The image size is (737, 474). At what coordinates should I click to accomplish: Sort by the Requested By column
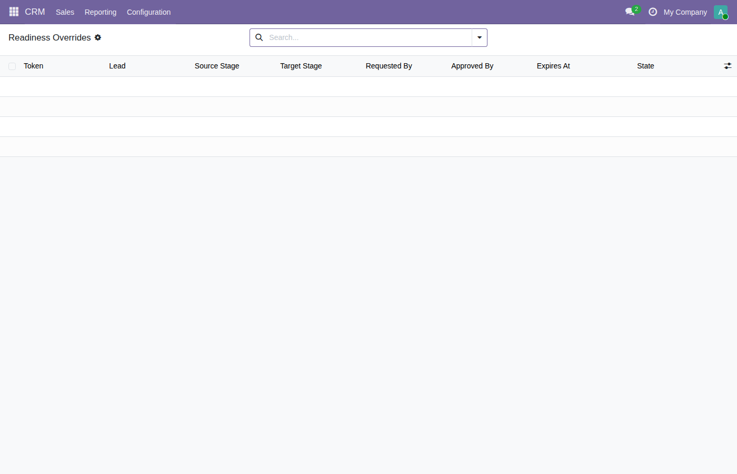tap(389, 66)
